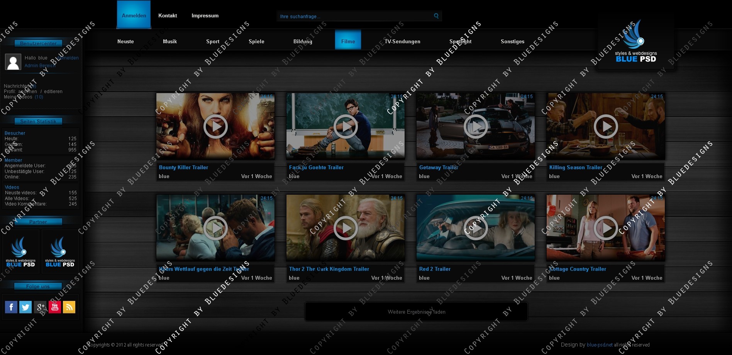
Task: Play the Getaway Trailer video
Action: tap(476, 126)
